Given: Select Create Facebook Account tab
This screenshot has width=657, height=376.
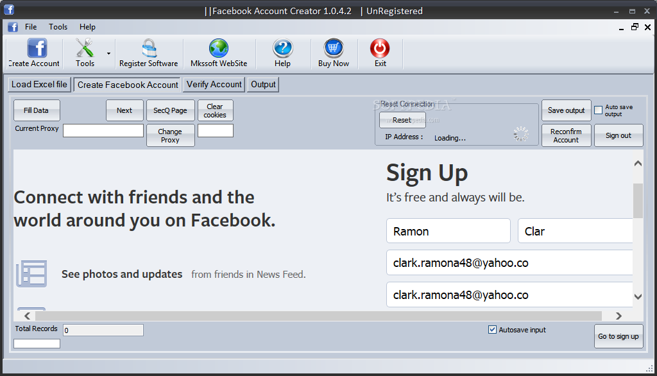Looking at the screenshot, I should (x=128, y=85).
